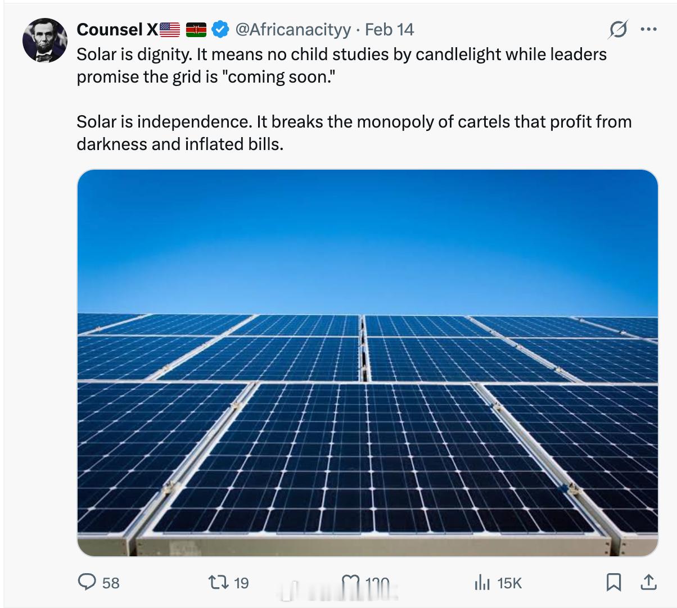
Task: Click the 19 reposts count
Action: [241, 583]
